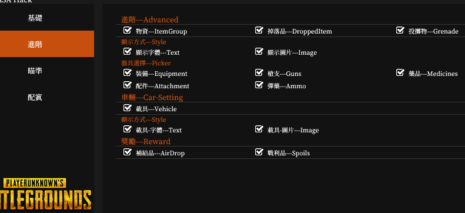
Task: Uncheck the 載具-字體---Text checkbox
Action: pos(127,129)
